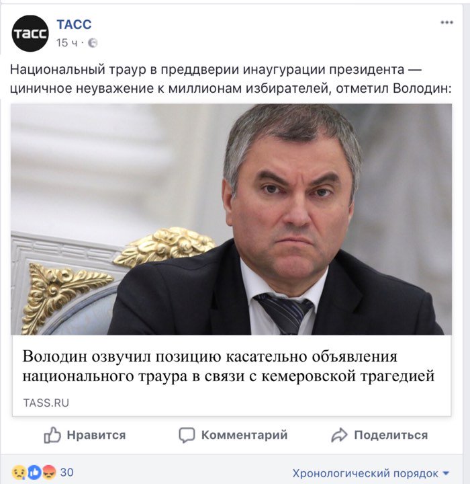Click the blue like reaction emoji
470x484 pixels.
34,473
